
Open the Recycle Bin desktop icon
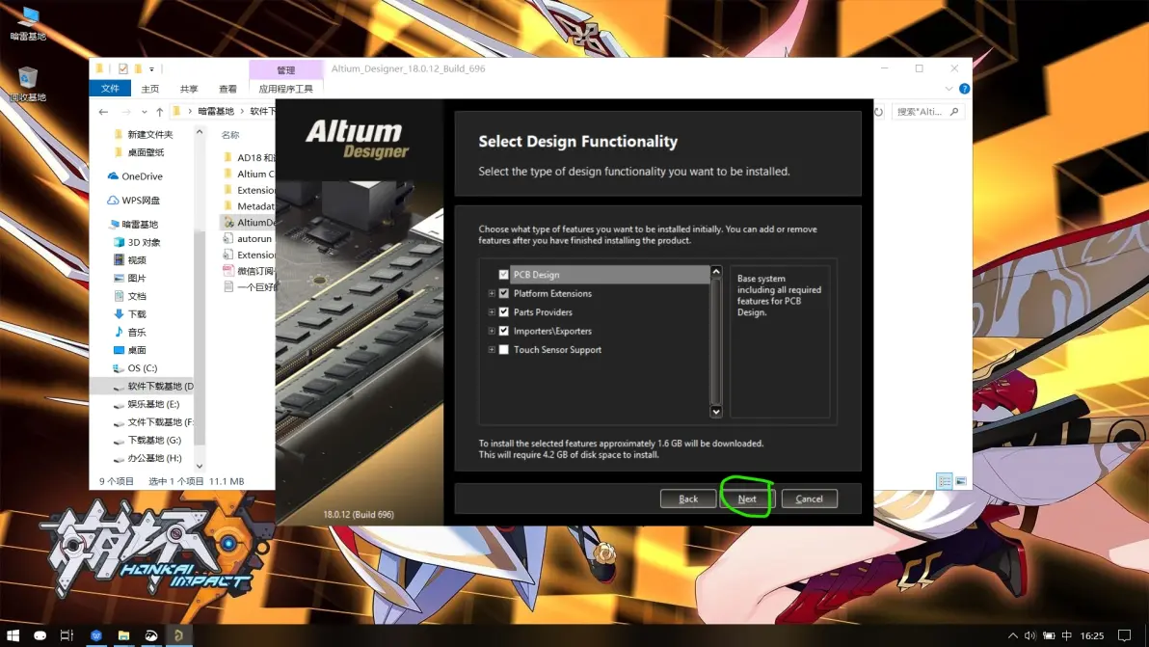[x=28, y=84]
